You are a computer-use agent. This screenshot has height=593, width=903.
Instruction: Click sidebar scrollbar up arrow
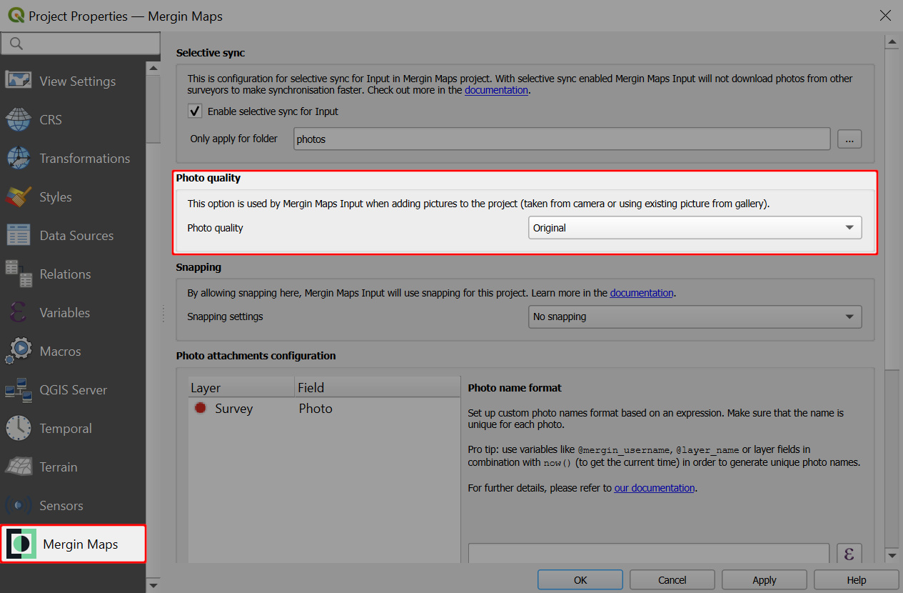coord(153,68)
